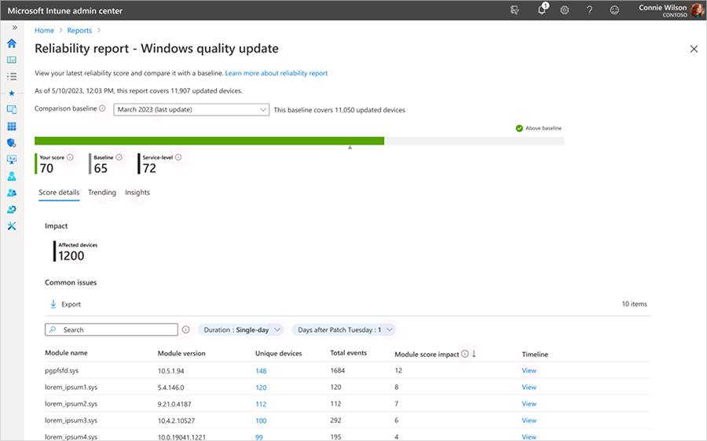Show the search info icon

(185, 329)
